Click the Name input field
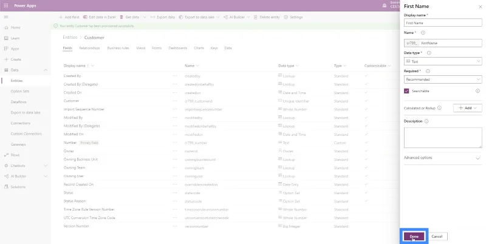Screen dimensions: 486x244 (x=443, y=43)
